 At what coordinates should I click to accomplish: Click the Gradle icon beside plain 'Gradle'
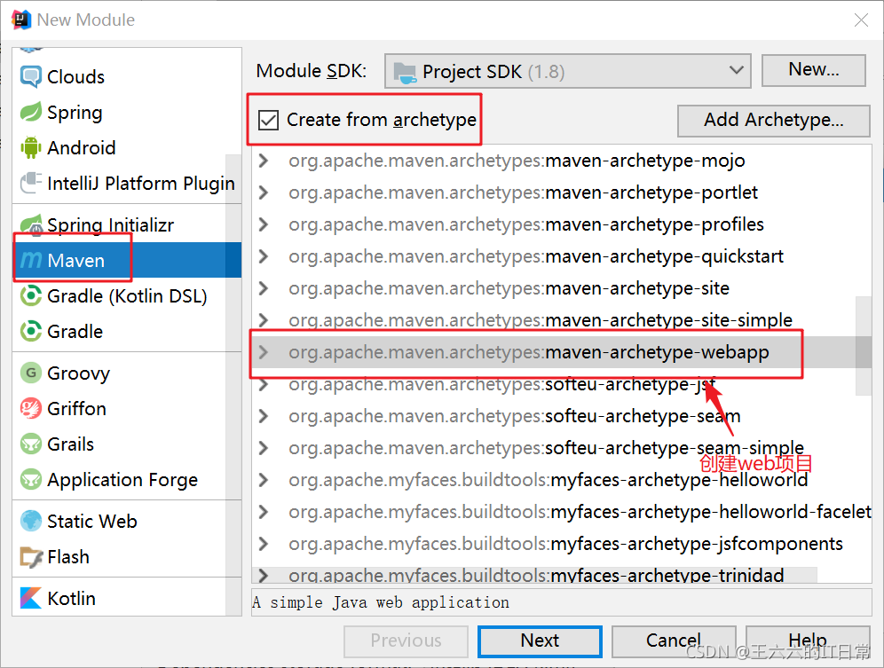tap(30, 332)
